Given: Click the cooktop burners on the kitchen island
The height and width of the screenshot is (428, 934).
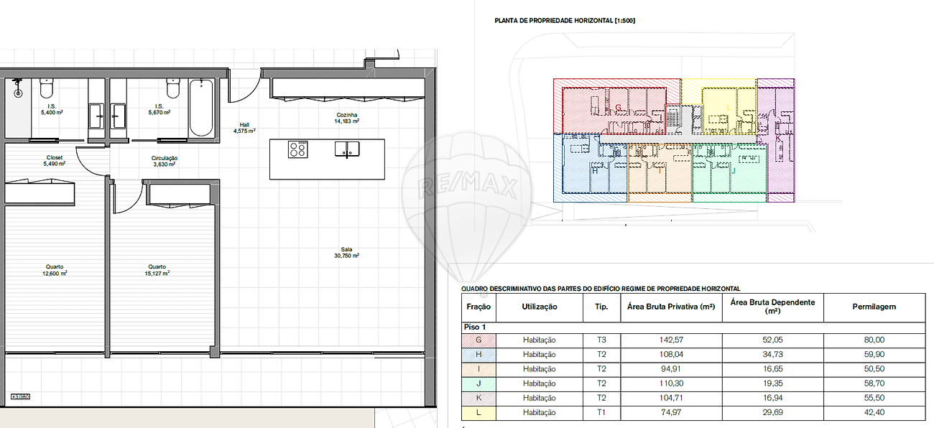Looking at the screenshot, I should [297, 149].
